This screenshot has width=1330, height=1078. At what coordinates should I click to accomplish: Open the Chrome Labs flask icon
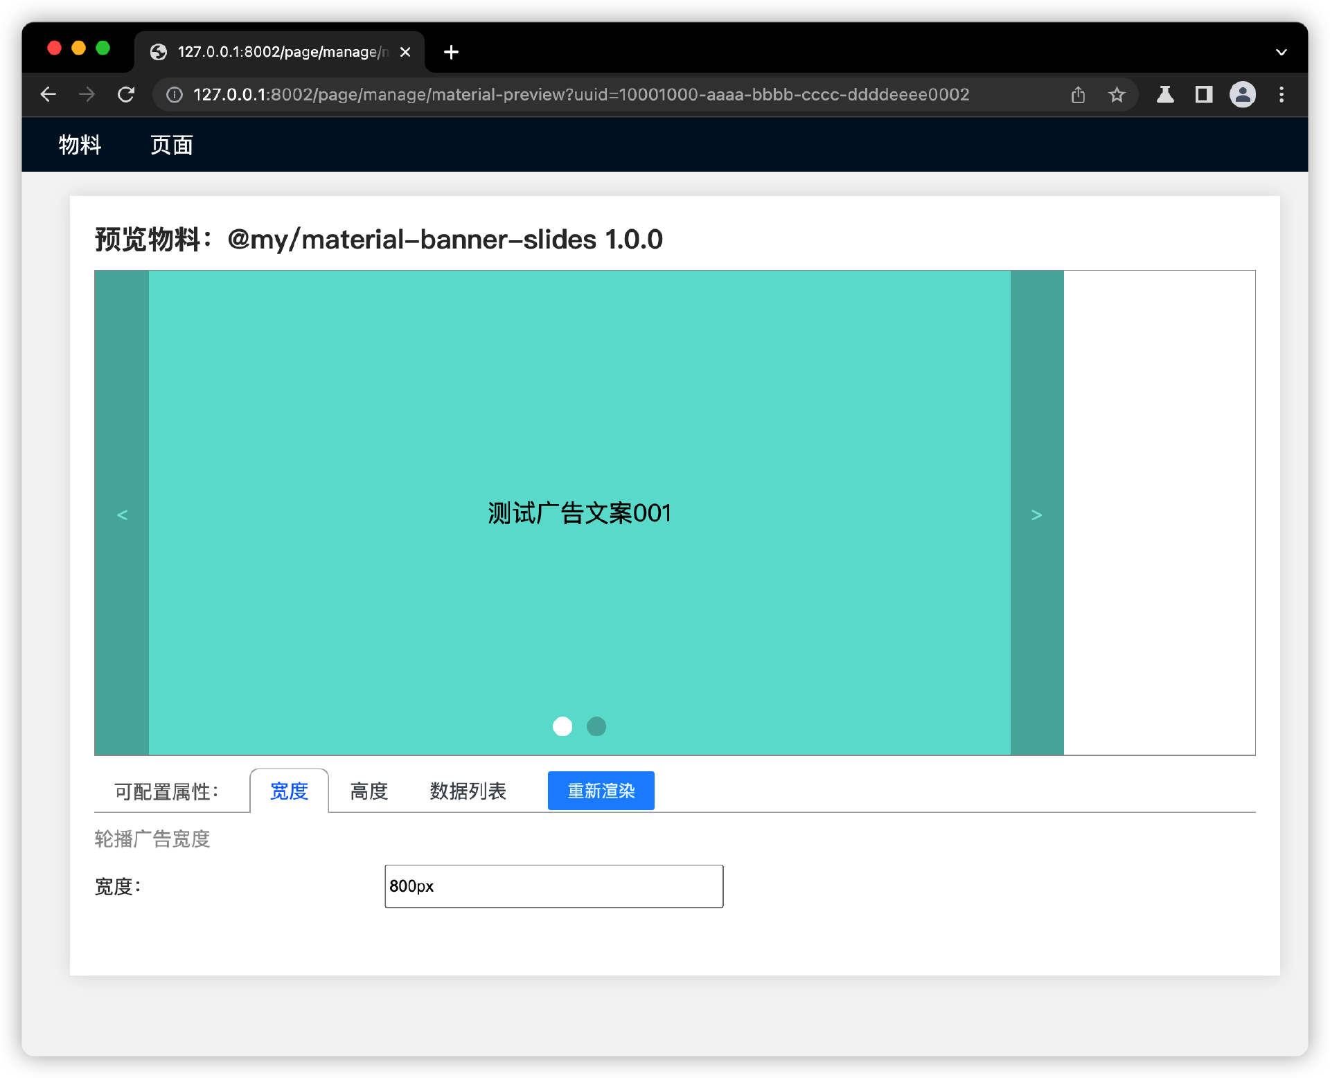pos(1165,95)
